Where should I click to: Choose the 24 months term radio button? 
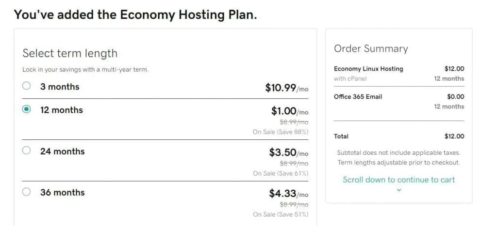[x=27, y=151]
